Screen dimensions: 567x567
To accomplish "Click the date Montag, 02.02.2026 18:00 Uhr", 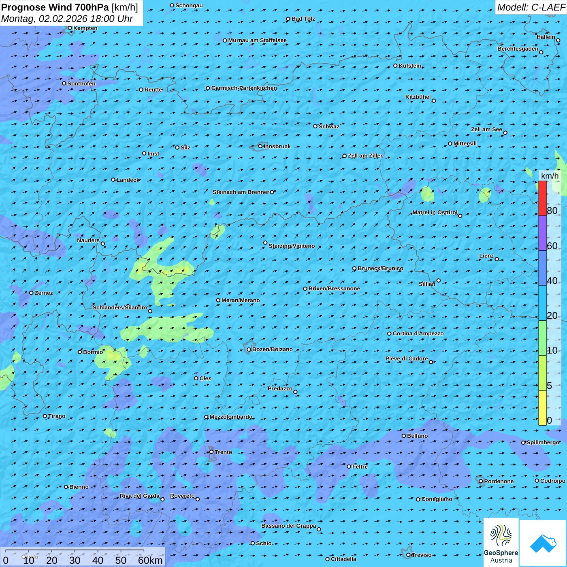I will 67,19.
